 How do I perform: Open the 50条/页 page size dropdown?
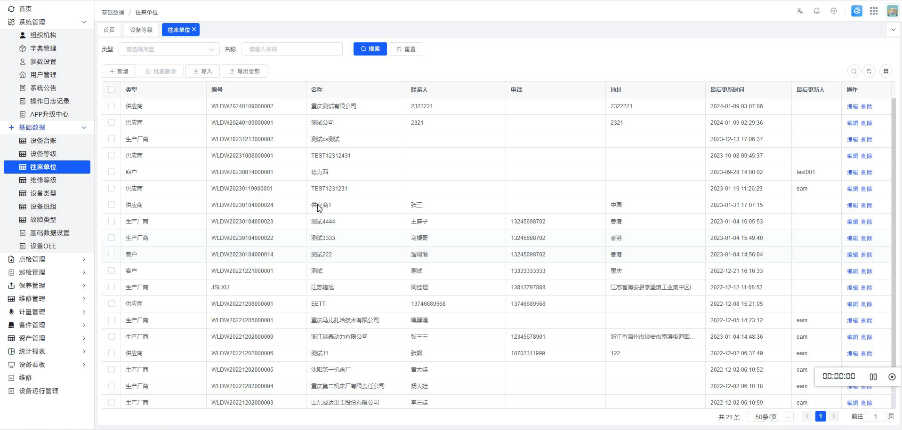pos(770,417)
